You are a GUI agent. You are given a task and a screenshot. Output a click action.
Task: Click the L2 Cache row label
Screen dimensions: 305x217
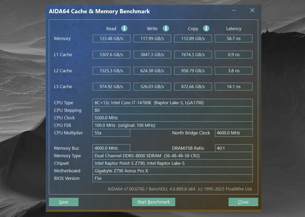[x=63, y=71]
